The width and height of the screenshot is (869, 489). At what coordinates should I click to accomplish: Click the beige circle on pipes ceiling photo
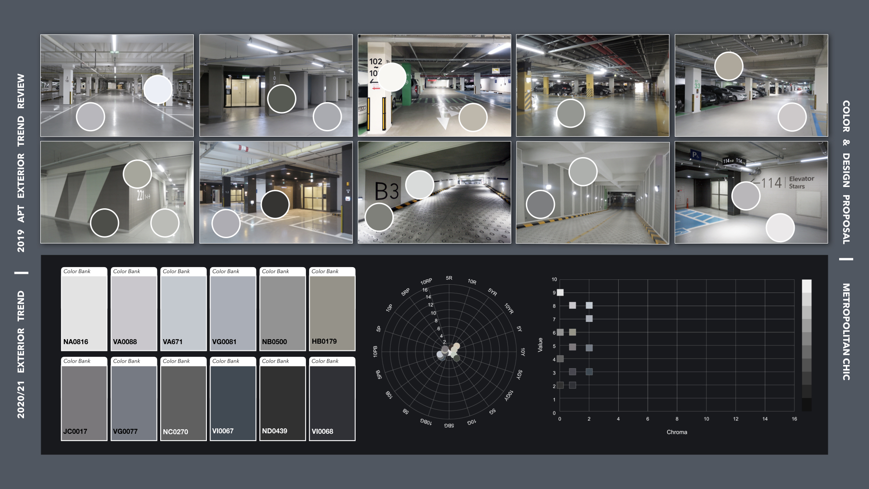[x=729, y=66]
